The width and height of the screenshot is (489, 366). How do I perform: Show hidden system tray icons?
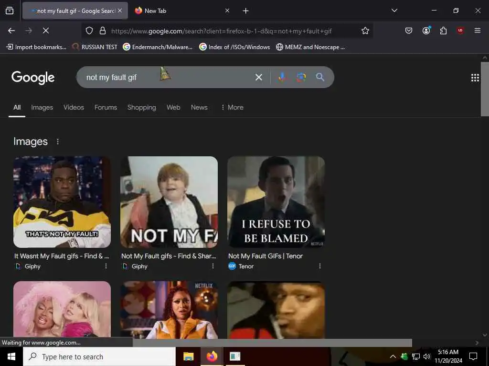[x=393, y=356]
